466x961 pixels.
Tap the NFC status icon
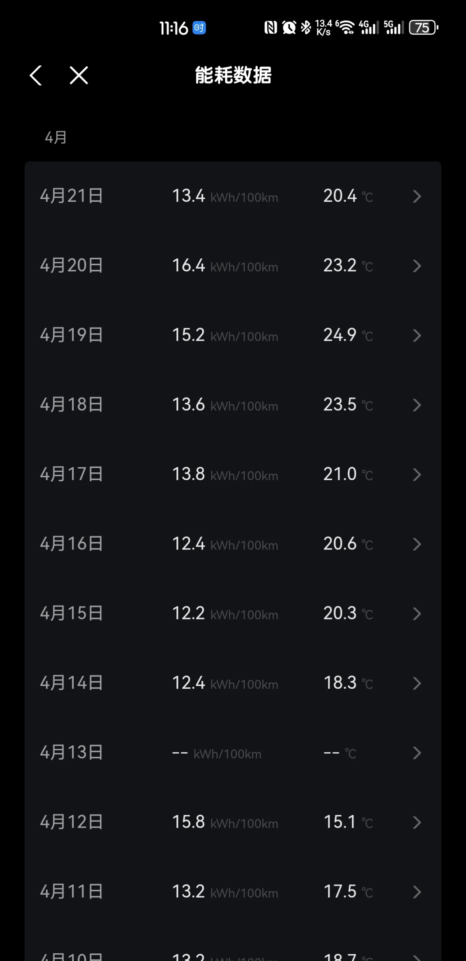coord(271,28)
